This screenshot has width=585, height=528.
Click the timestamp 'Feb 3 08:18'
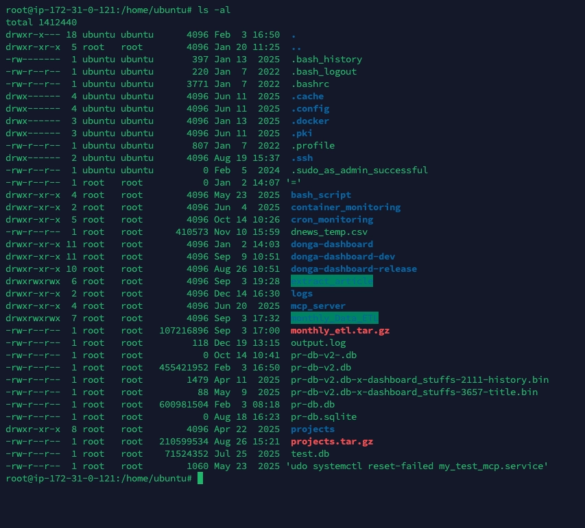247,404
